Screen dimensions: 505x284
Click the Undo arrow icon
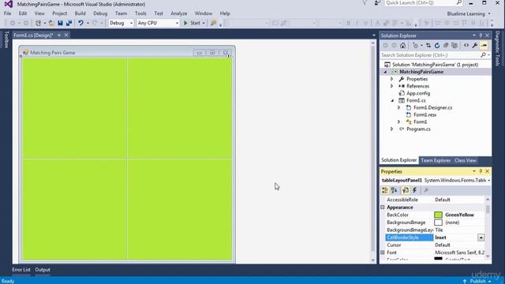[x=80, y=23]
